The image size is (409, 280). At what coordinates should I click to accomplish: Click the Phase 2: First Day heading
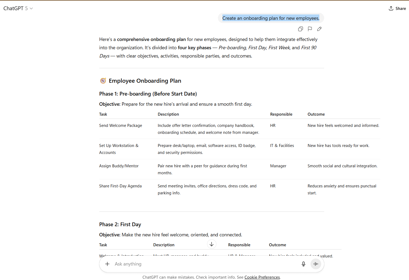click(x=120, y=224)
